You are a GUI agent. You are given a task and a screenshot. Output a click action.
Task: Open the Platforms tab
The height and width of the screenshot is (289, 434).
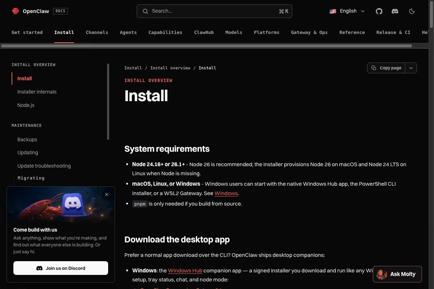(x=267, y=32)
